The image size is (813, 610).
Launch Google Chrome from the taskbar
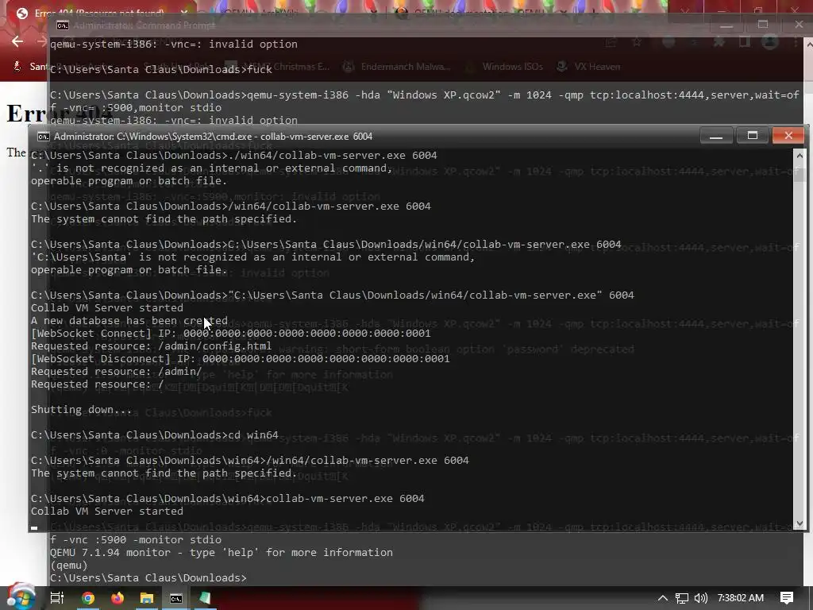click(x=88, y=598)
